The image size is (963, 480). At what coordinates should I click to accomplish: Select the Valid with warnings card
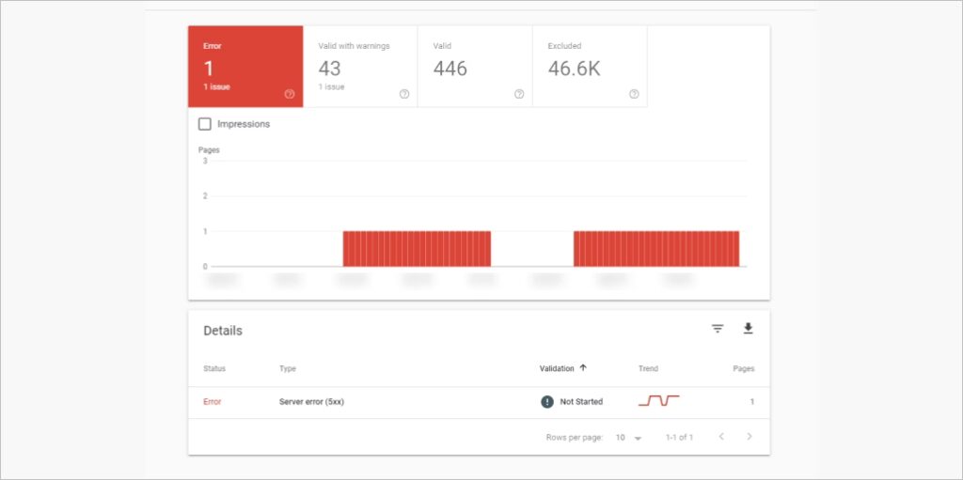tap(360, 67)
